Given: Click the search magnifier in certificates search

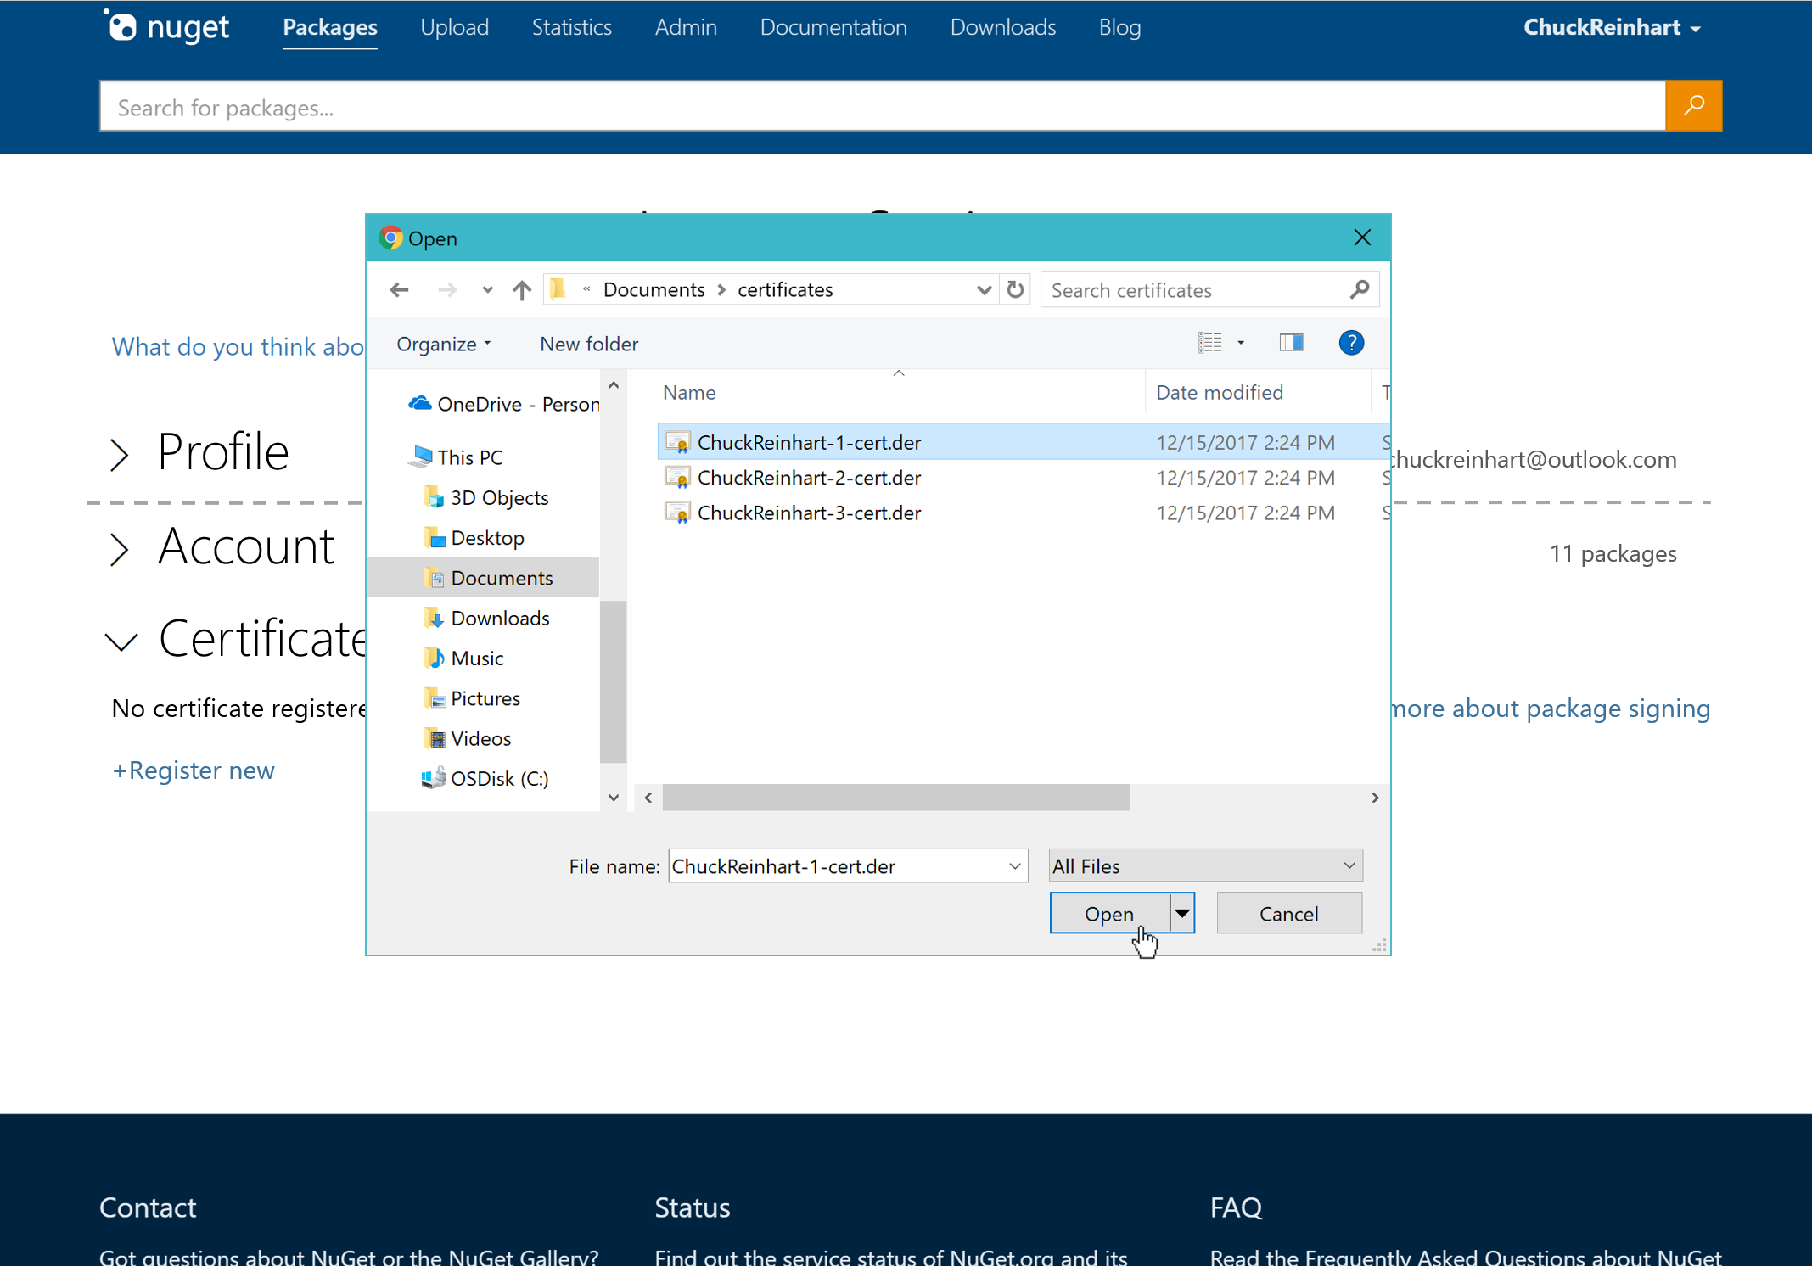Looking at the screenshot, I should (x=1360, y=290).
